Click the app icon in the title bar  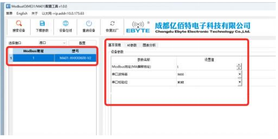pyautogui.click(x=8, y=6)
